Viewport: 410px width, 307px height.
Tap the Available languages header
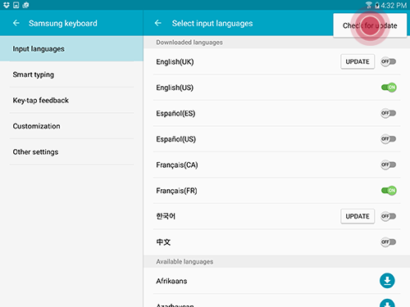tap(184, 261)
